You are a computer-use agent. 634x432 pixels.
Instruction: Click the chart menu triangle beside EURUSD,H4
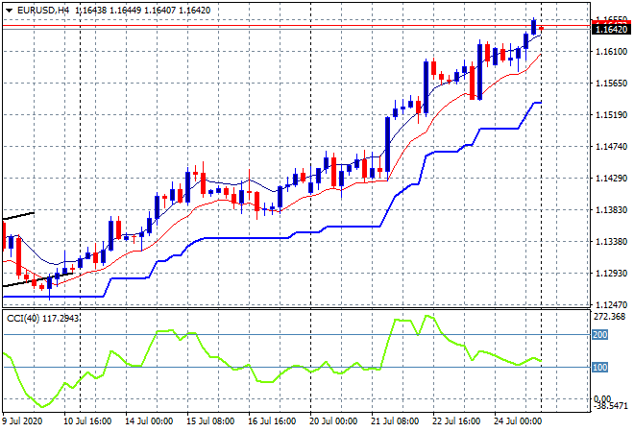coord(9,11)
